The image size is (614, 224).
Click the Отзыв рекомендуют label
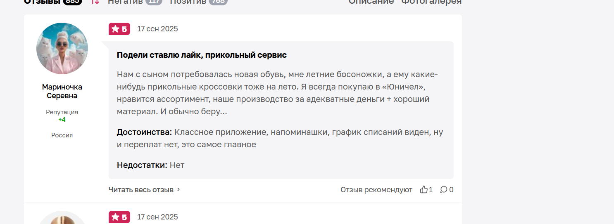tap(376, 190)
